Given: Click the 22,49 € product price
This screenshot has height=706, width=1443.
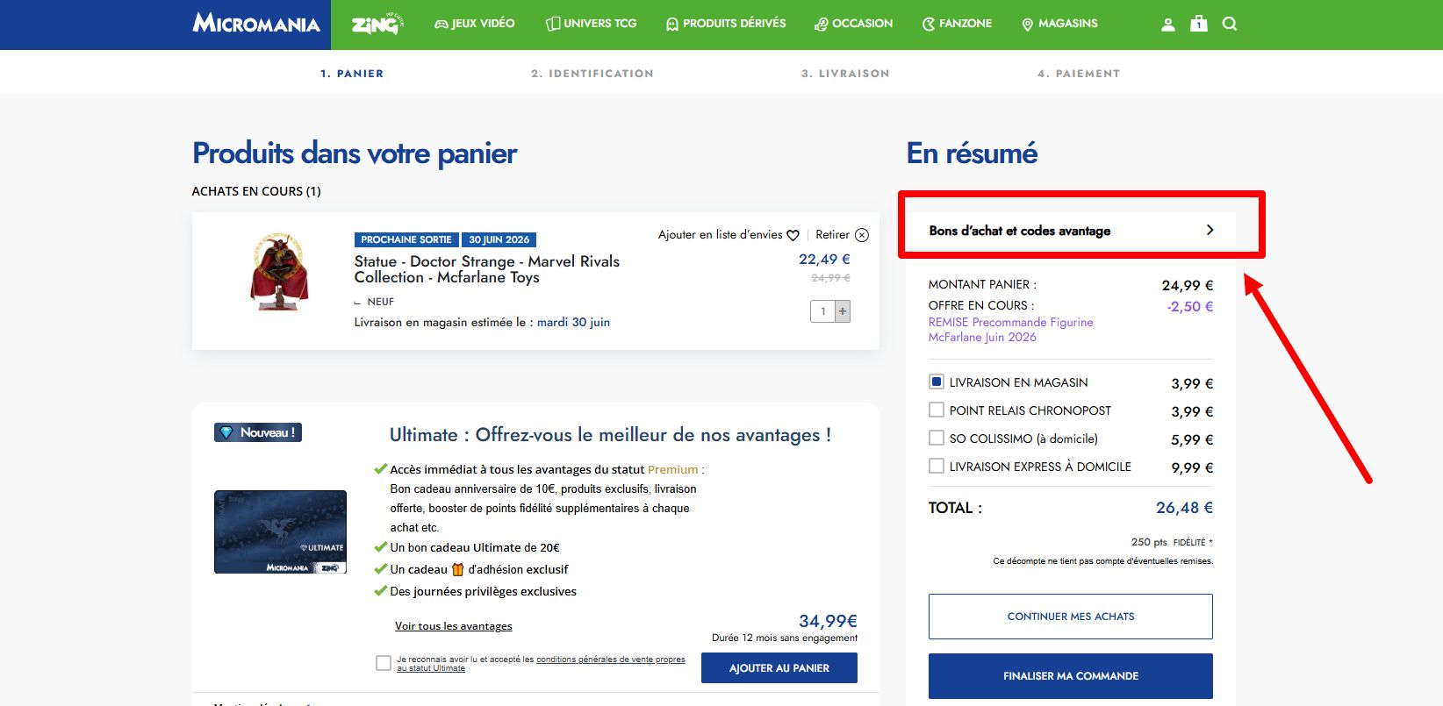Looking at the screenshot, I should tap(824, 260).
